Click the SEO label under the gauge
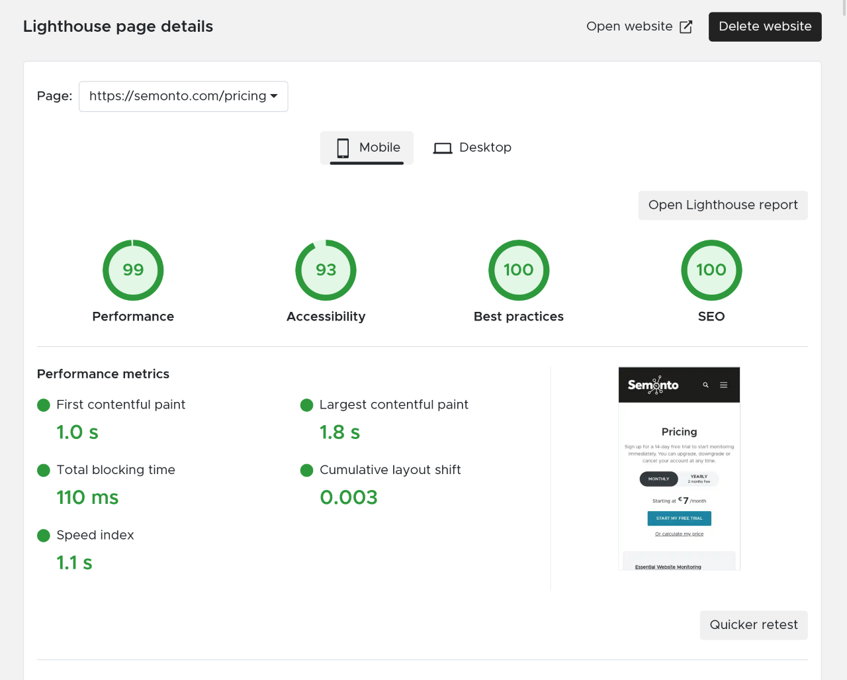Viewport: 847px width, 680px height. [x=711, y=316]
